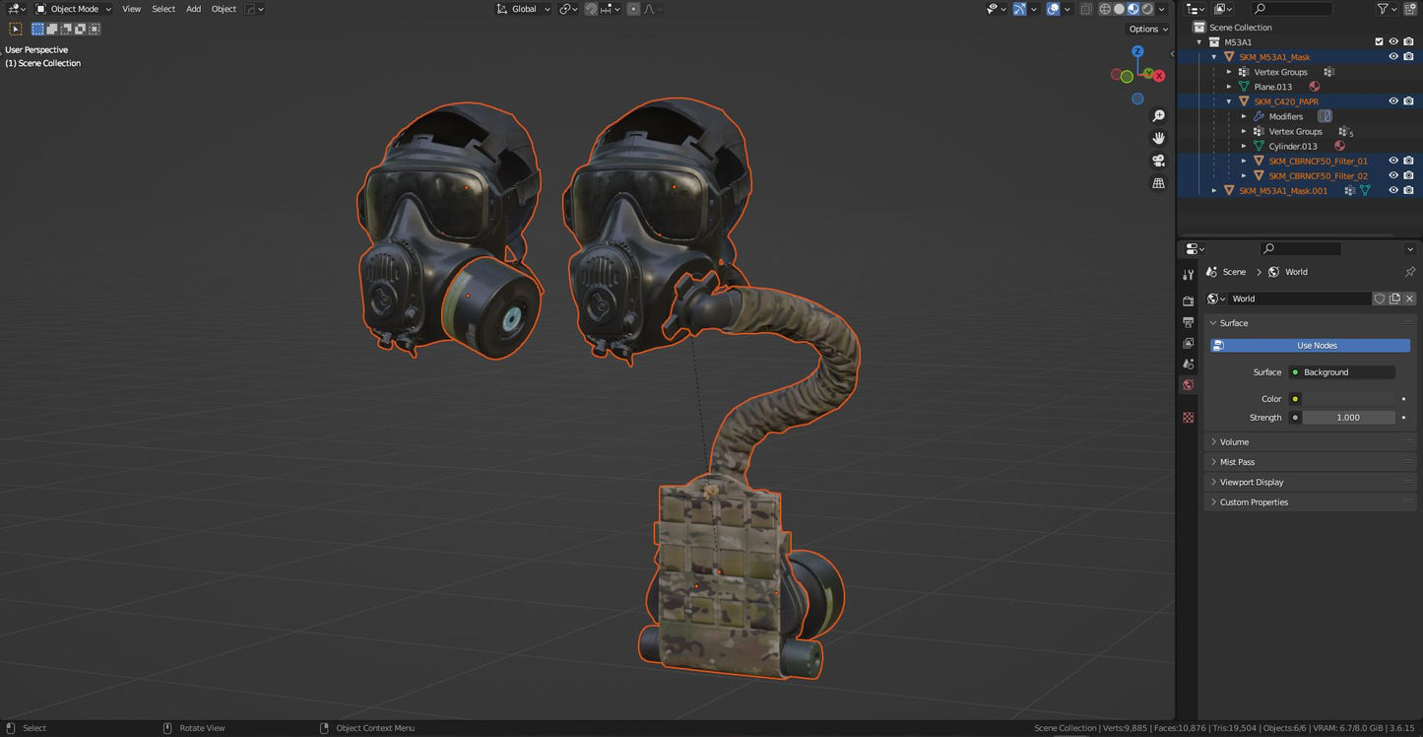Switch orthographic/perspective with the grid icon

1159,183
